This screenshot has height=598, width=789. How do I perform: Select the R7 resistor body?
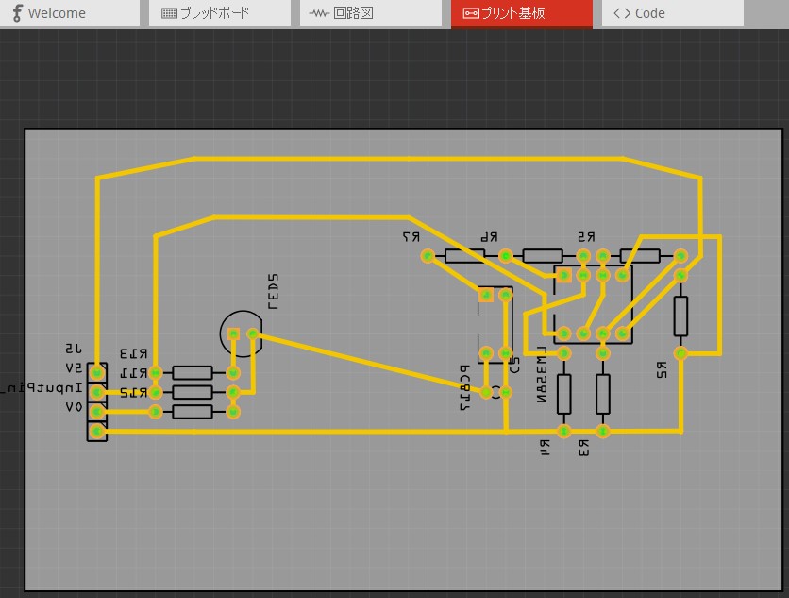point(466,255)
